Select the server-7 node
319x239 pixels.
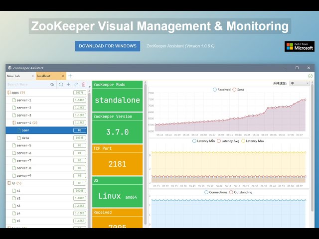click(x=46, y=160)
